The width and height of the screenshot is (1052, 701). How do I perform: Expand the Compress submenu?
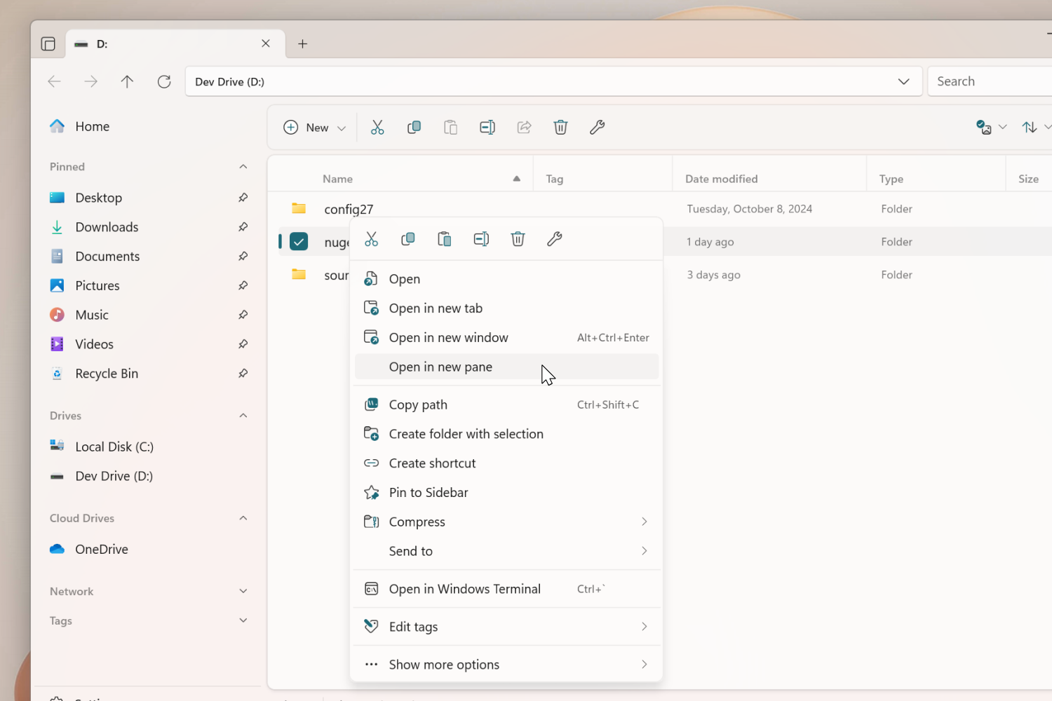click(x=506, y=522)
